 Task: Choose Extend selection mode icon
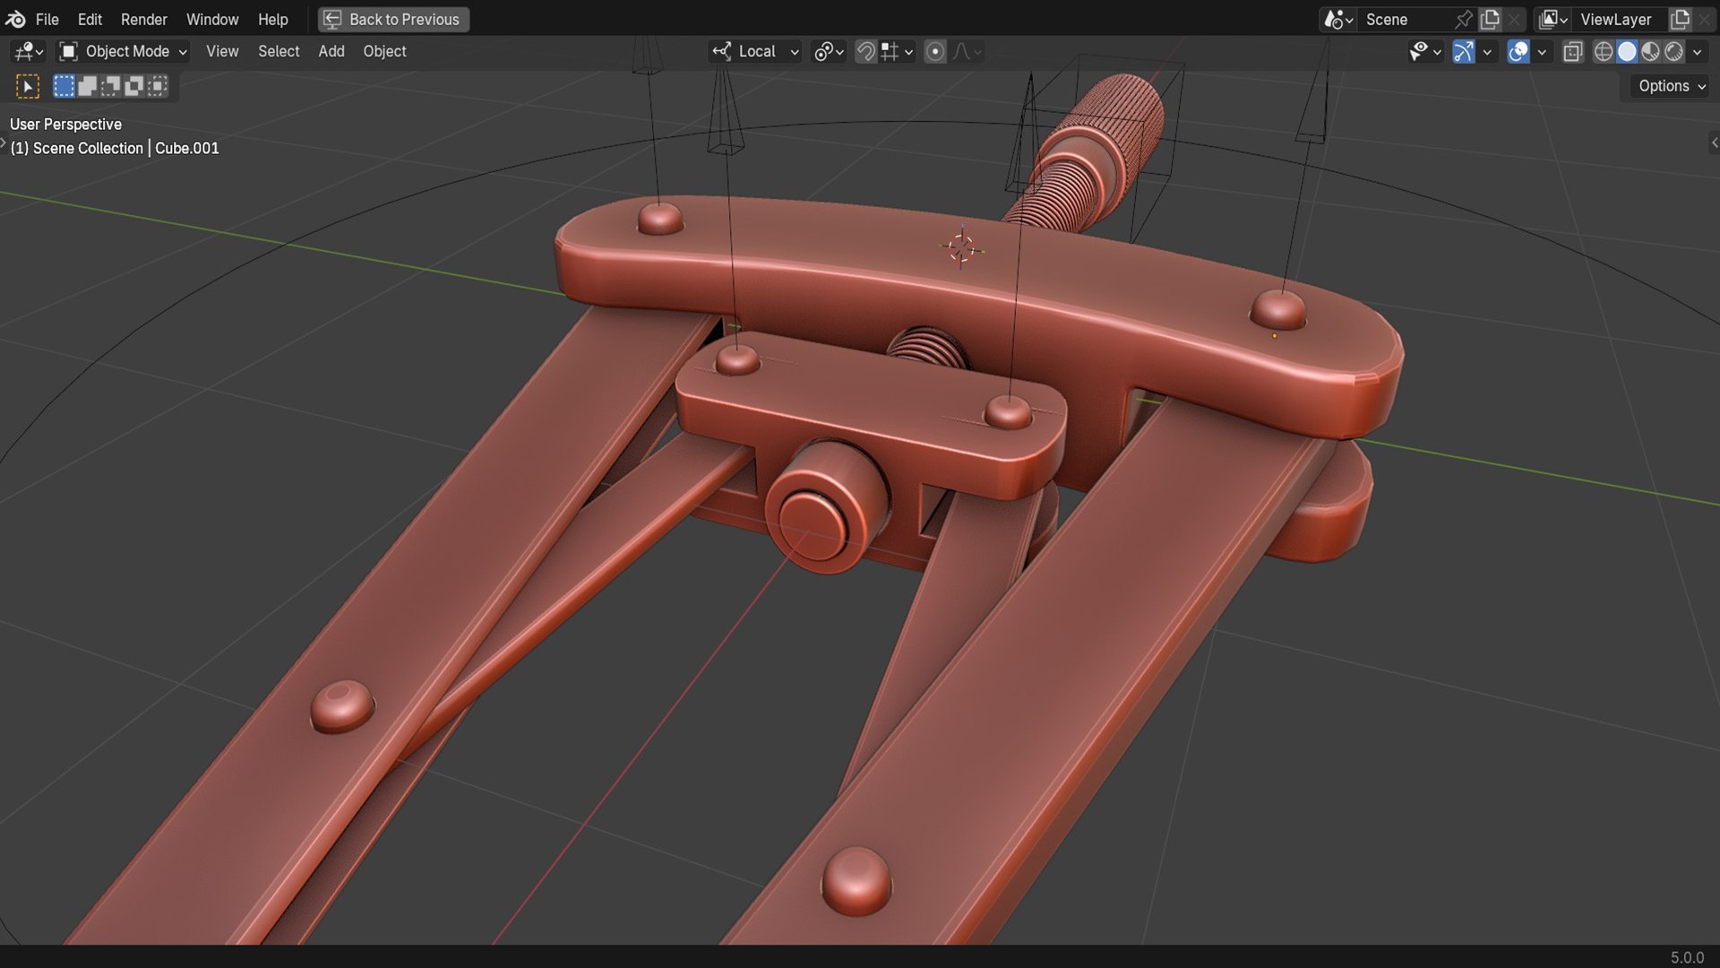pyautogui.click(x=88, y=86)
